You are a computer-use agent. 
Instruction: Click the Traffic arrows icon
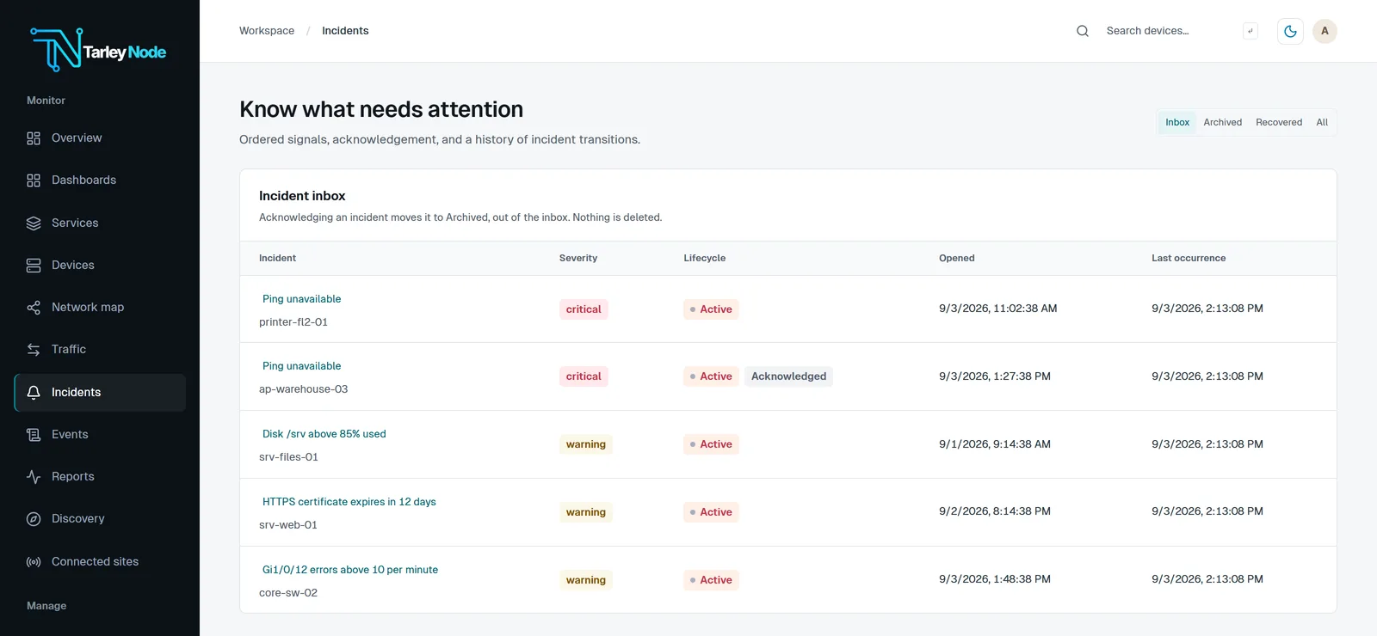click(34, 350)
